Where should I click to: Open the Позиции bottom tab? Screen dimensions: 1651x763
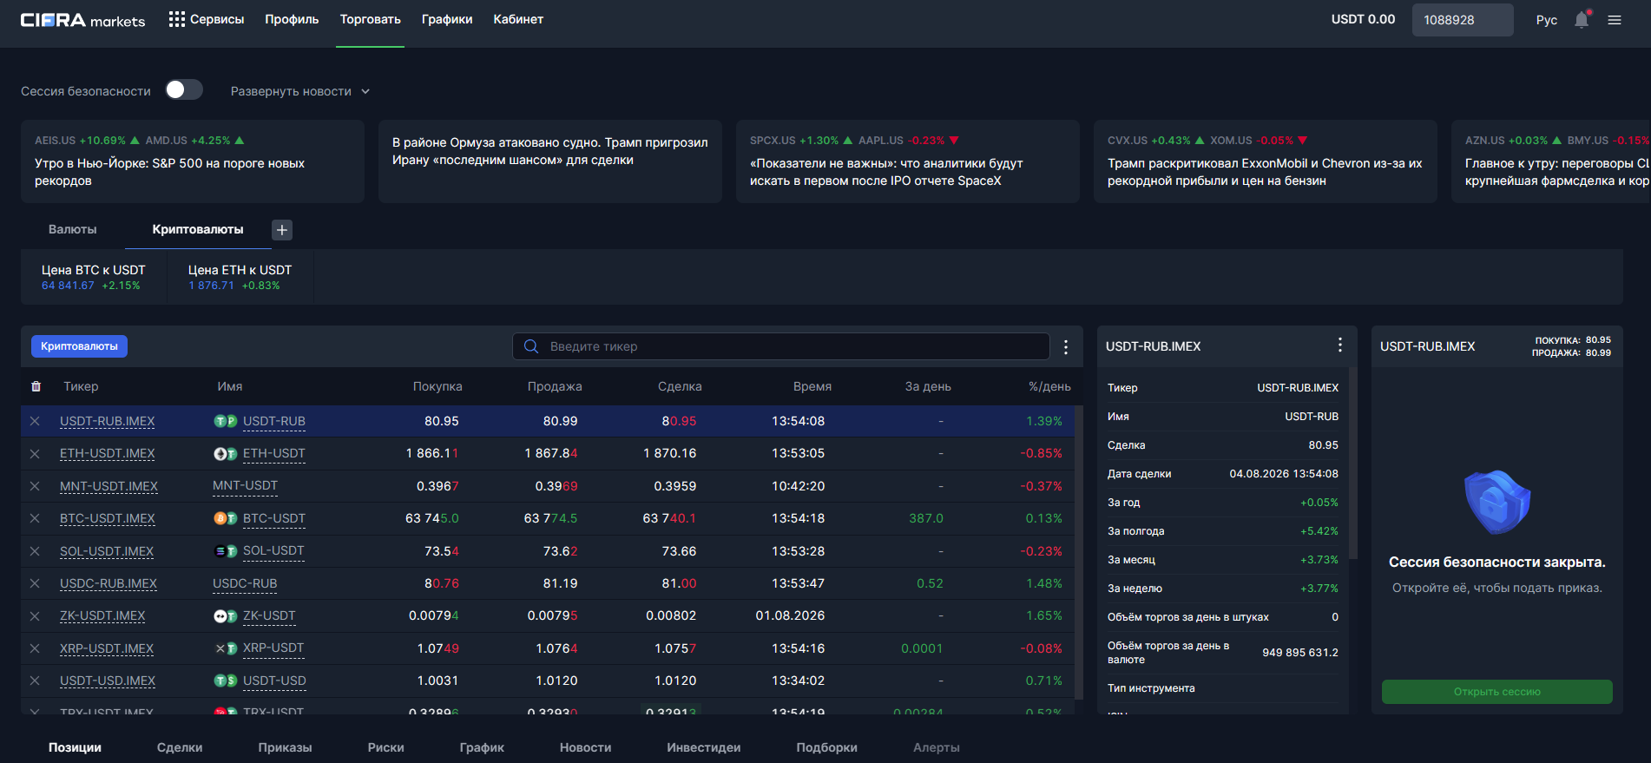(x=75, y=747)
